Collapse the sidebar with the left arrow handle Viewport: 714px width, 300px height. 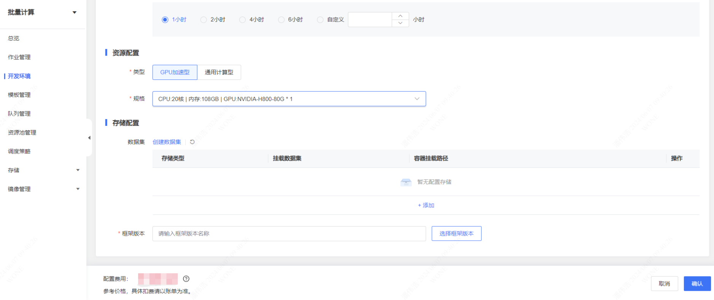coord(89,138)
